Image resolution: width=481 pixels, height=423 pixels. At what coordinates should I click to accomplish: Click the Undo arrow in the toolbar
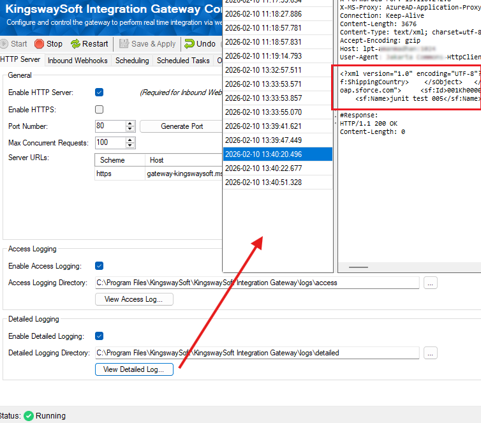[189, 44]
